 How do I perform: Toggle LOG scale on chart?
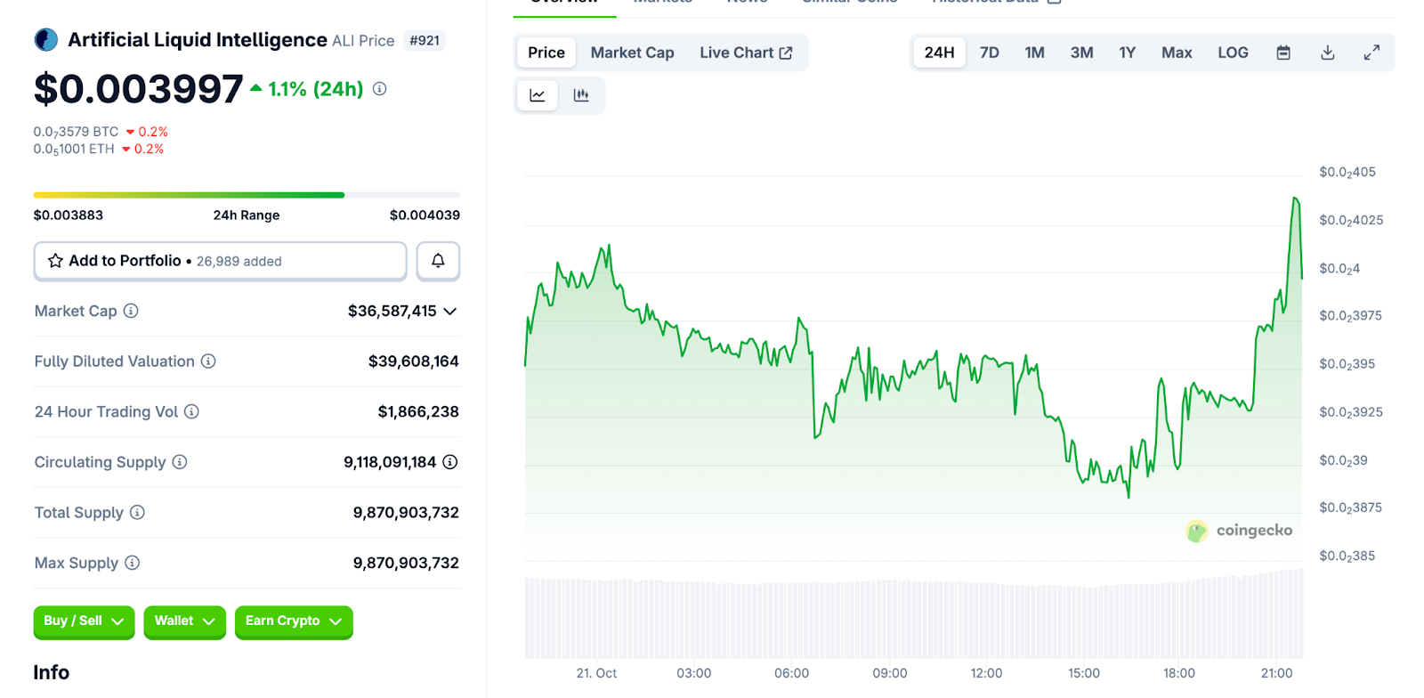[x=1233, y=53]
